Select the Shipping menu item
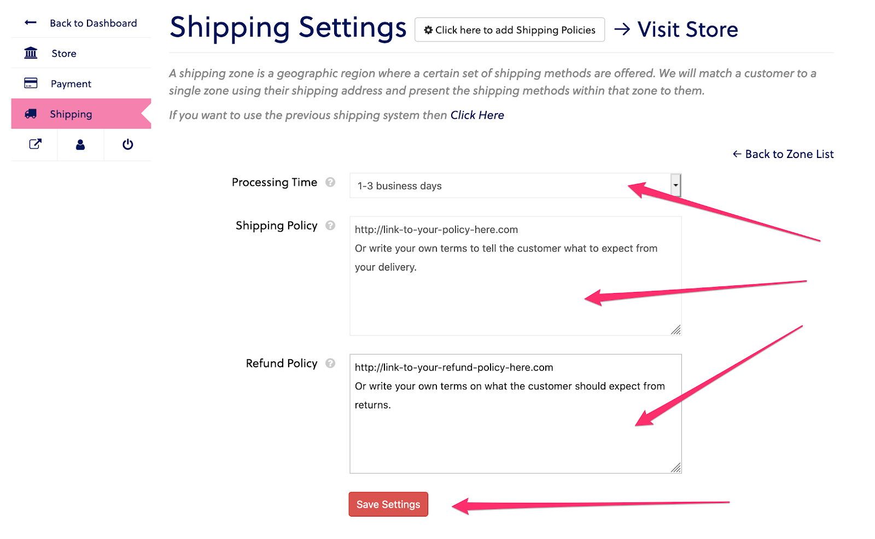Viewport: 875px width, 539px height. pos(71,114)
